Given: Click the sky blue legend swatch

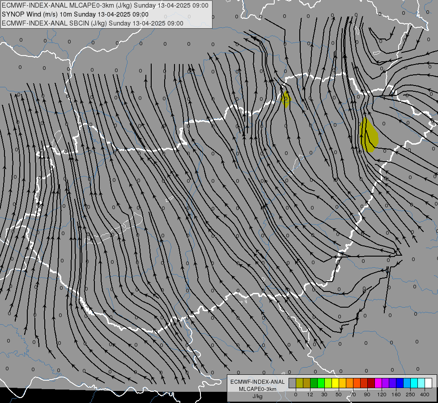Looking at the screenshot, I should (407, 383).
